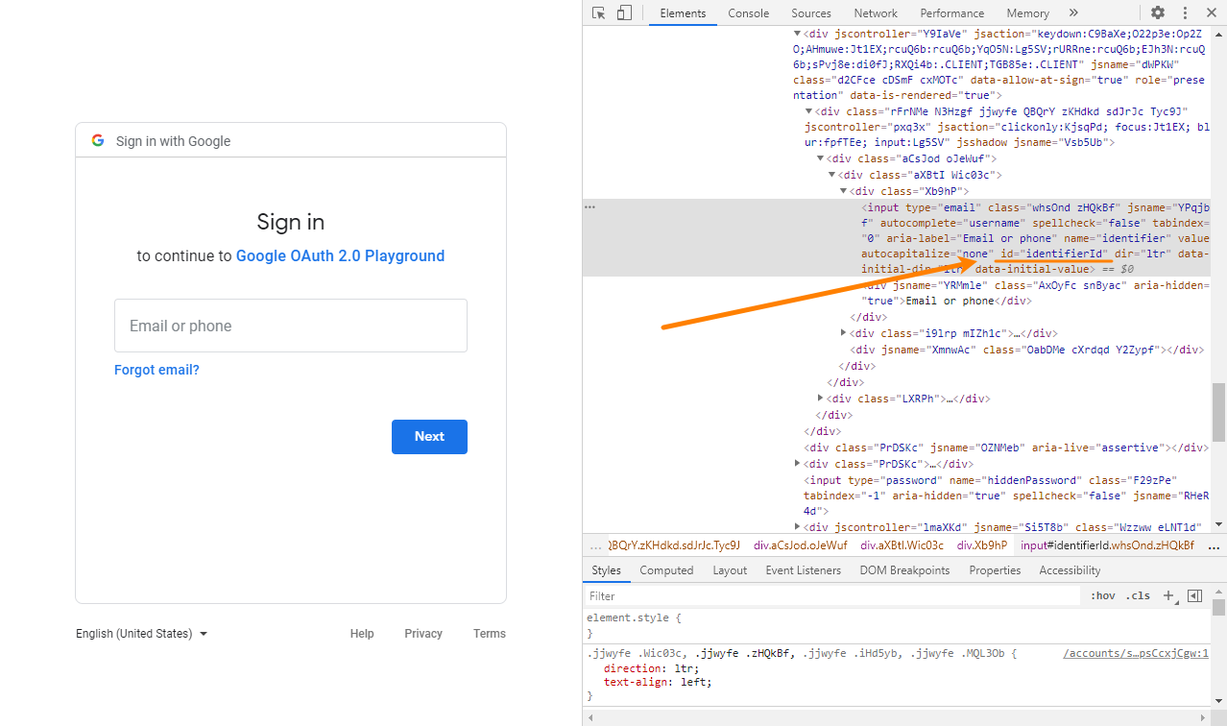This screenshot has width=1227, height=726.
Task: Open the Computed styles tab
Action: point(666,569)
